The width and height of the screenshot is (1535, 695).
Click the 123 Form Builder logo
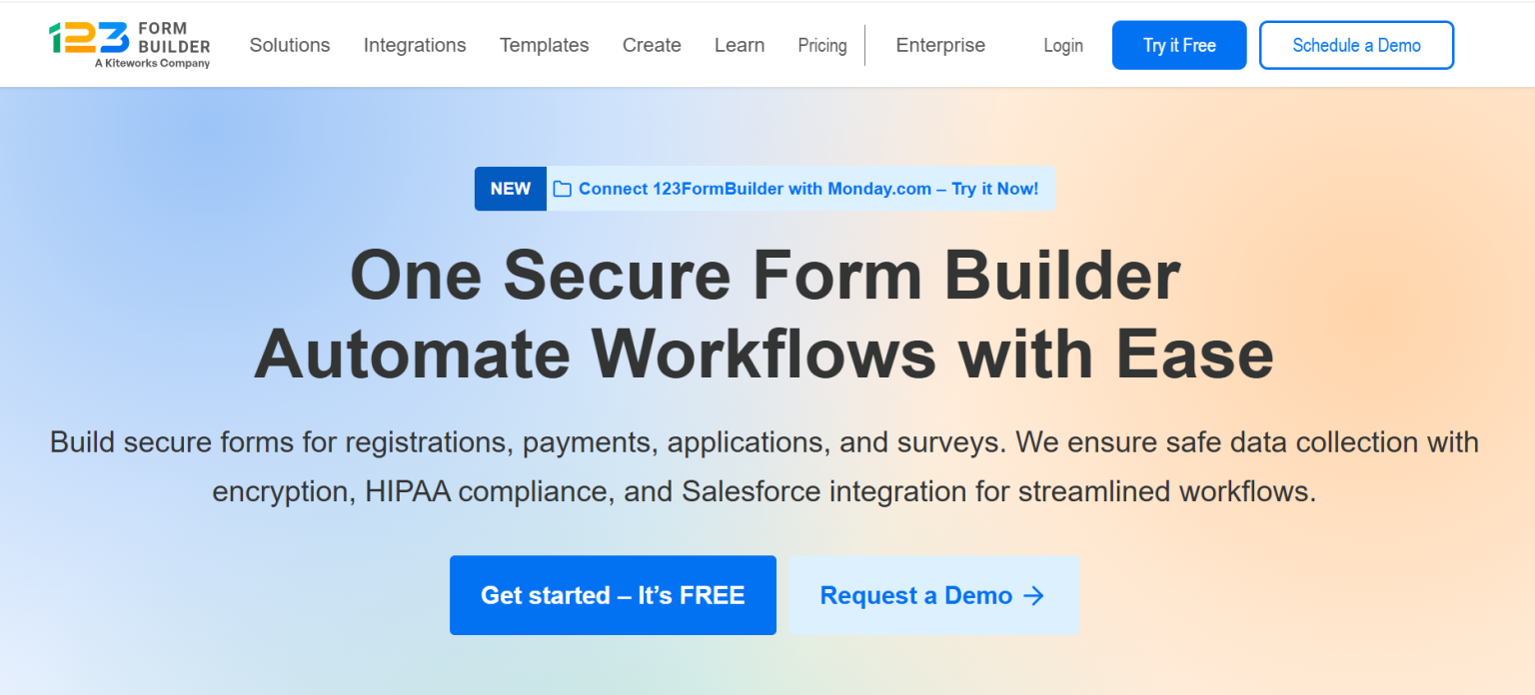[x=128, y=39]
